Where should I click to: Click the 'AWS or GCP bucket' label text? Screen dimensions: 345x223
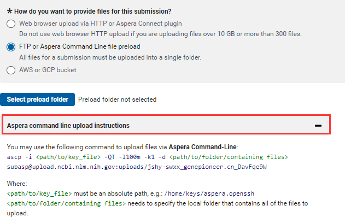pos(48,70)
